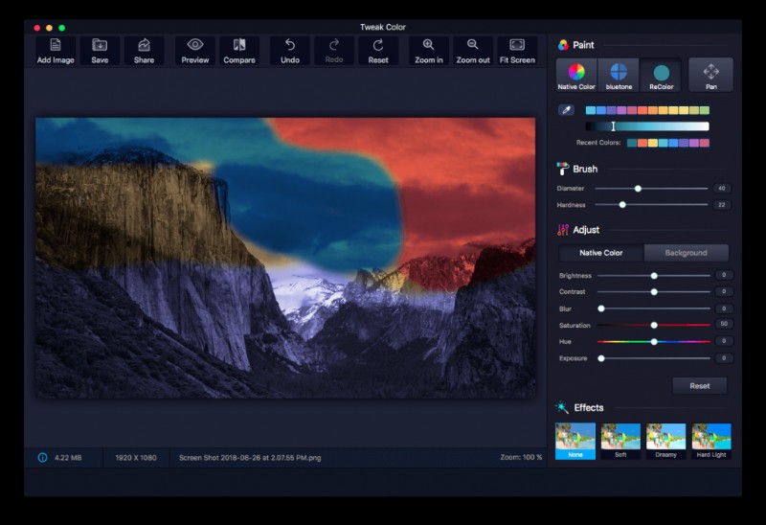The height and width of the screenshot is (525, 766).
Task: Click the Diameter value field showing 40
Action: tap(722, 188)
